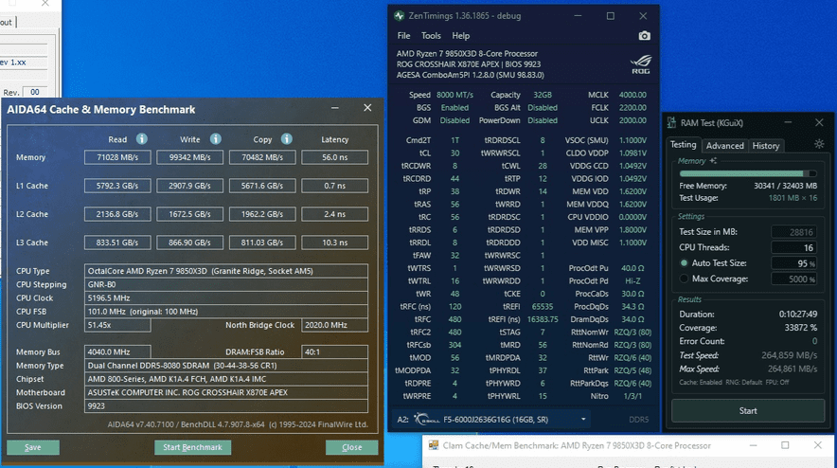
Task: Click the Max Coverage percent field
Action: tap(793, 279)
